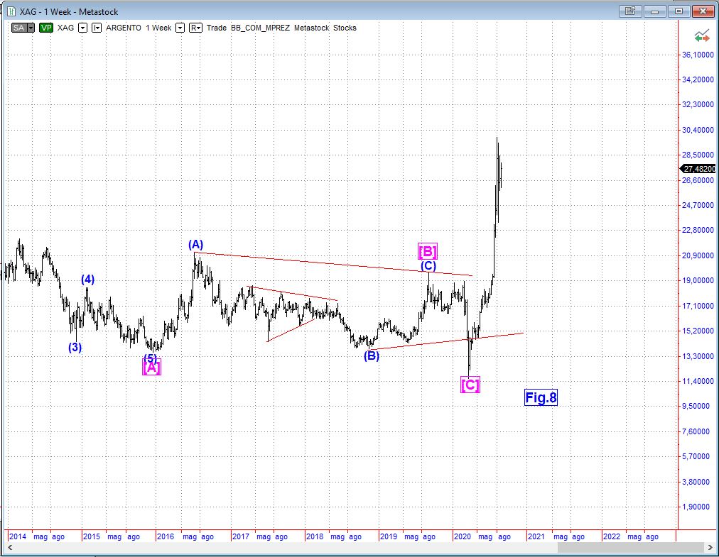Close the XAG chart window

coord(703,11)
